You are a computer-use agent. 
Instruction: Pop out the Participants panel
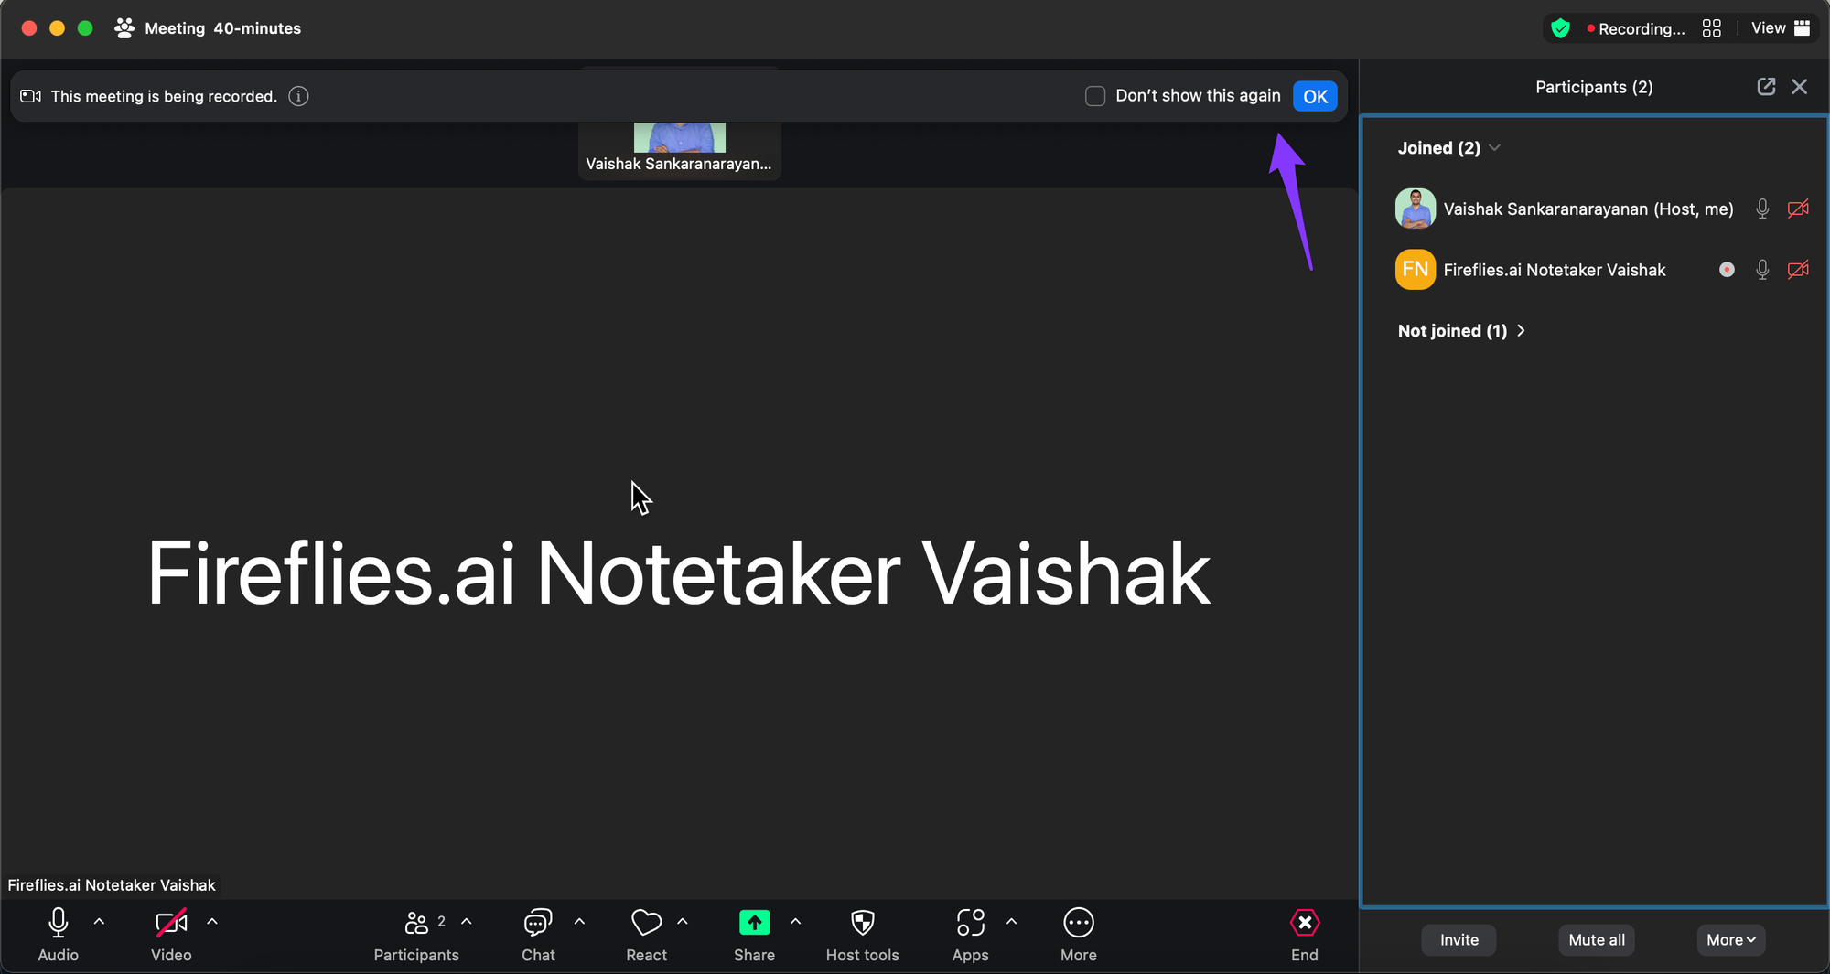[x=1766, y=87]
